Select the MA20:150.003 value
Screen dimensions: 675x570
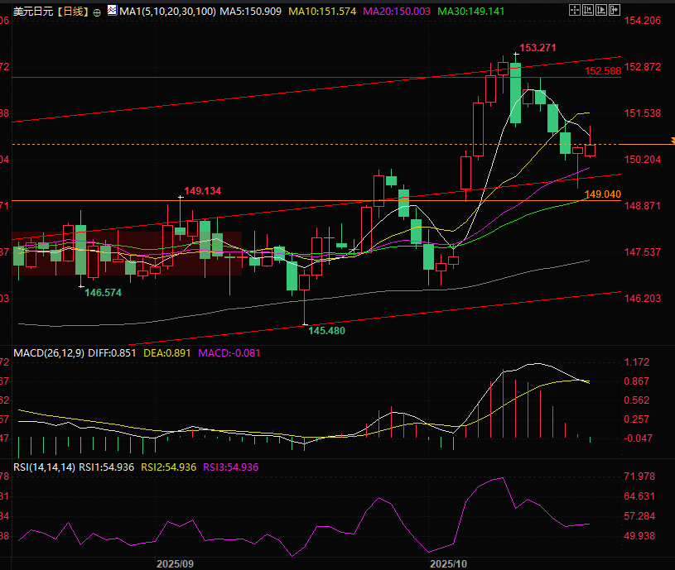(397, 12)
